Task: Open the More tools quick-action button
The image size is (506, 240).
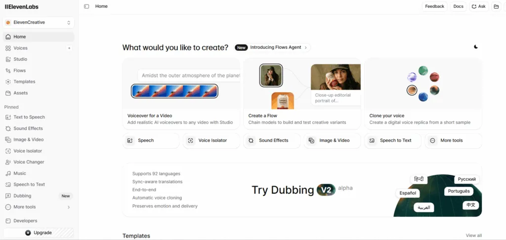Action: 454,141
